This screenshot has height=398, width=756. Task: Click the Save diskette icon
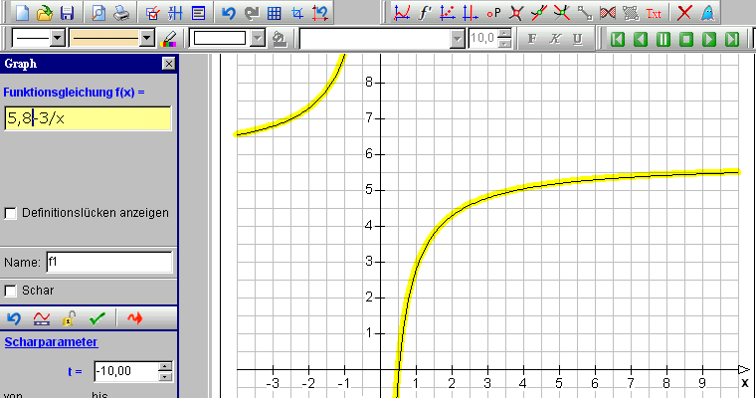pyautogui.click(x=67, y=13)
